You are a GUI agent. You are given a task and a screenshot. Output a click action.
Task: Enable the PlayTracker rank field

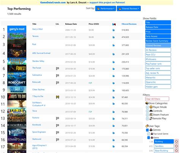158,64
